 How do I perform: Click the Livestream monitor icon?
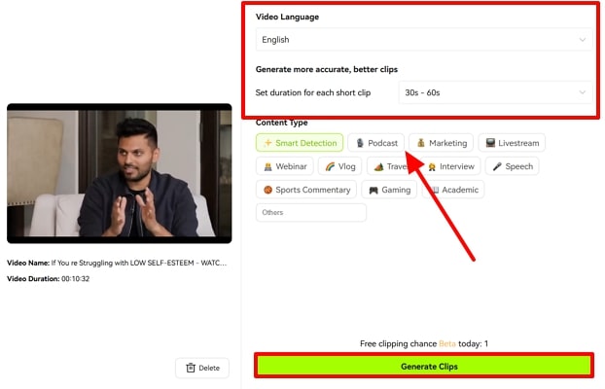[x=491, y=143]
